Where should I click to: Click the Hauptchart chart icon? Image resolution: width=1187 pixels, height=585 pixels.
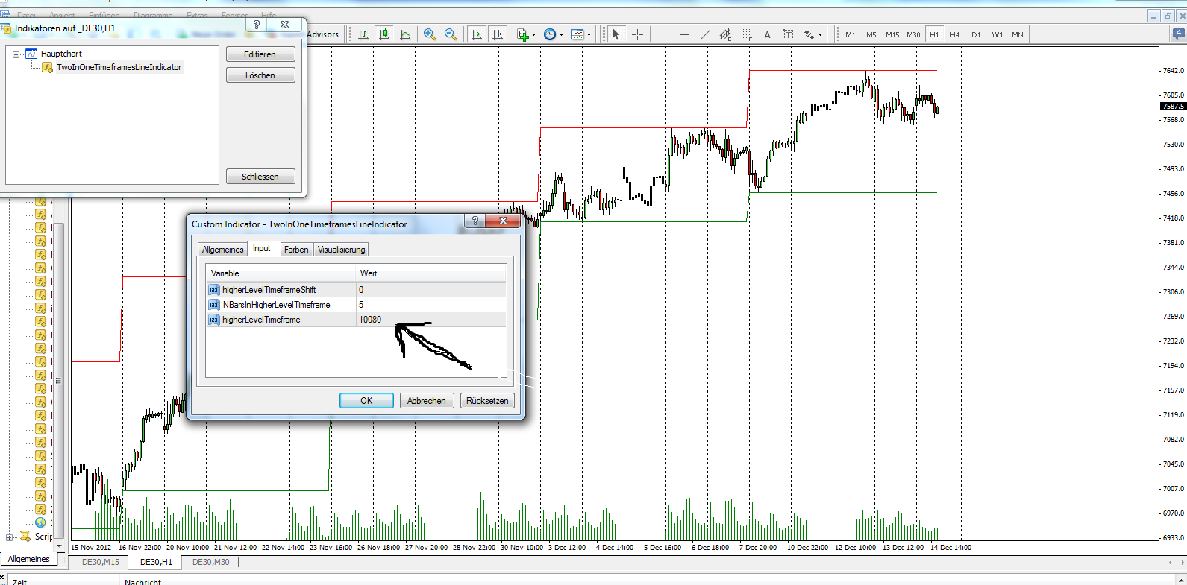pos(31,54)
